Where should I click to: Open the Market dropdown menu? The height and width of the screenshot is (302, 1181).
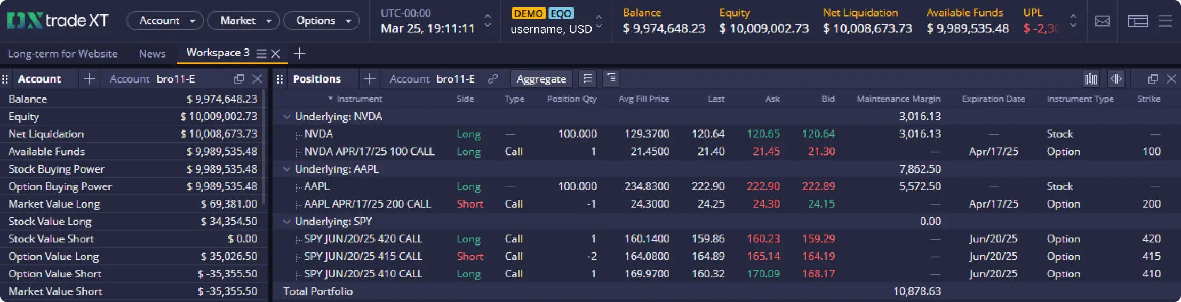[x=243, y=21]
